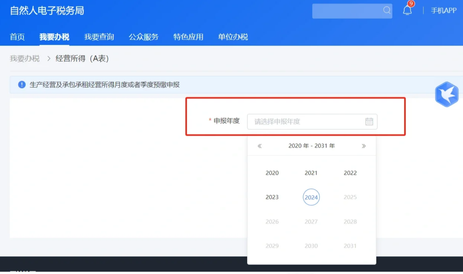Open 手机APP from the top bar

(443, 10)
